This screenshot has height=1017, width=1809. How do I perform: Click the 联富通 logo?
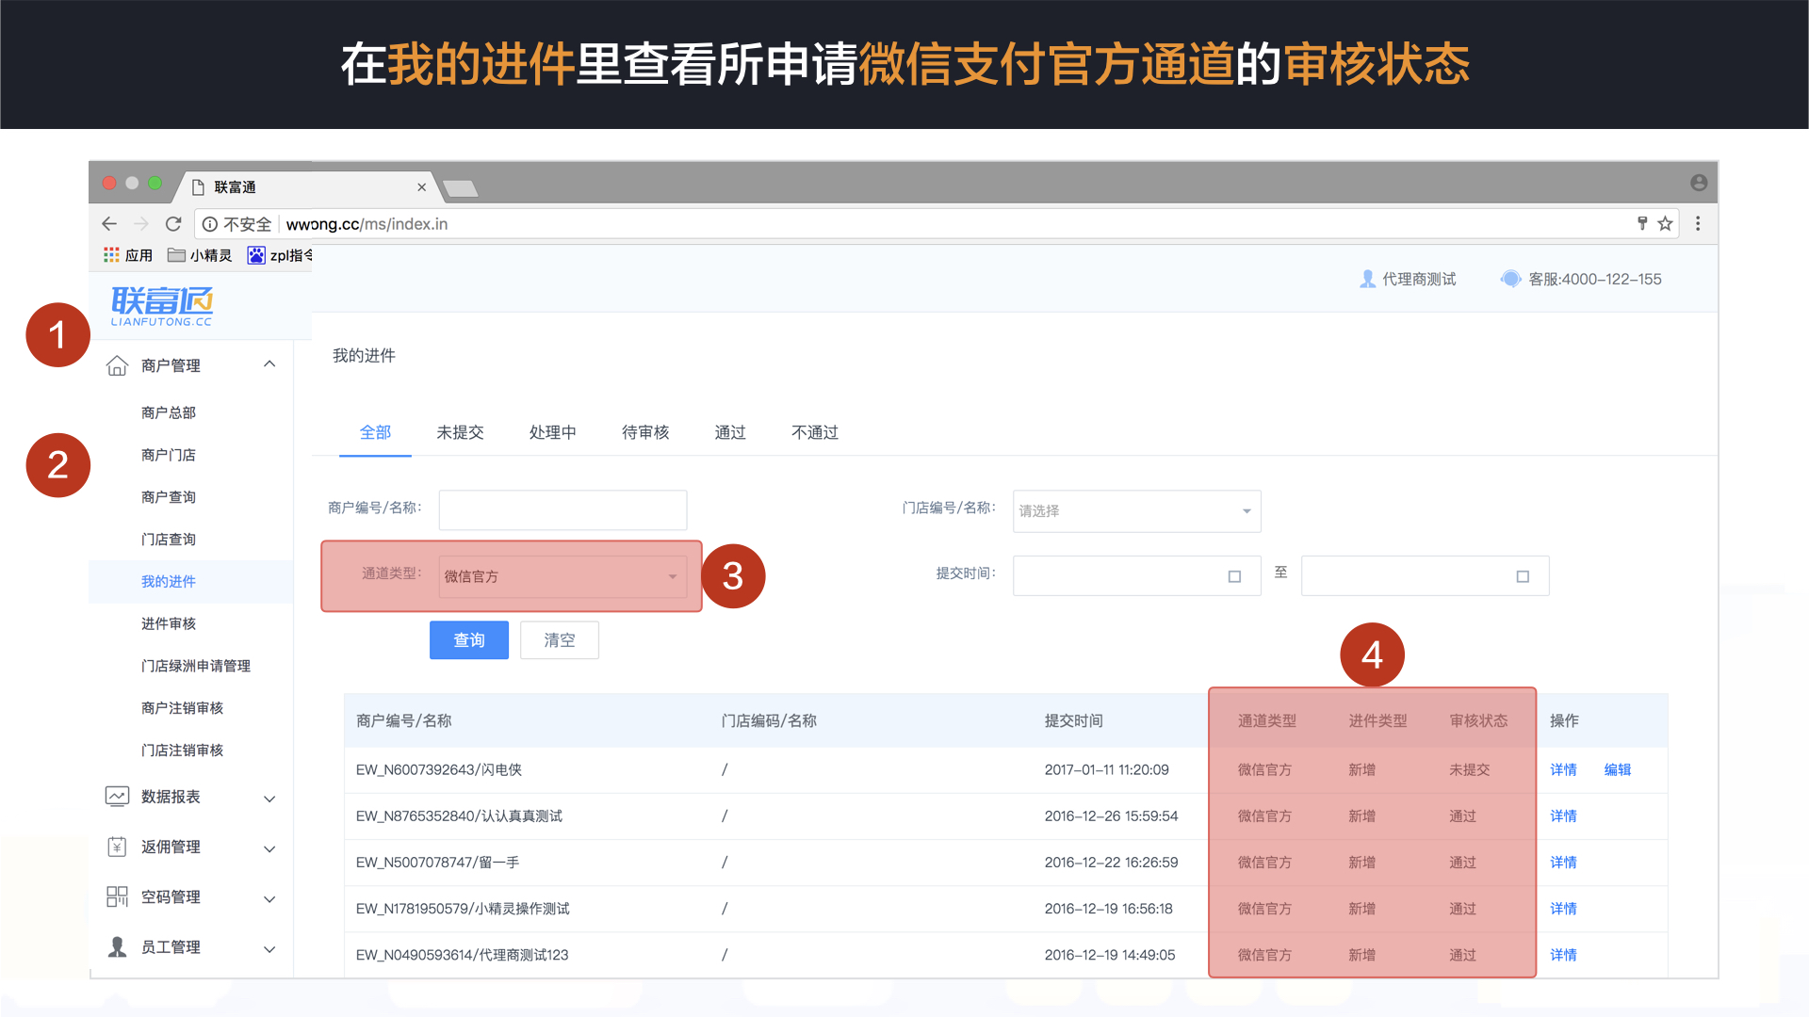tap(162, 305)
